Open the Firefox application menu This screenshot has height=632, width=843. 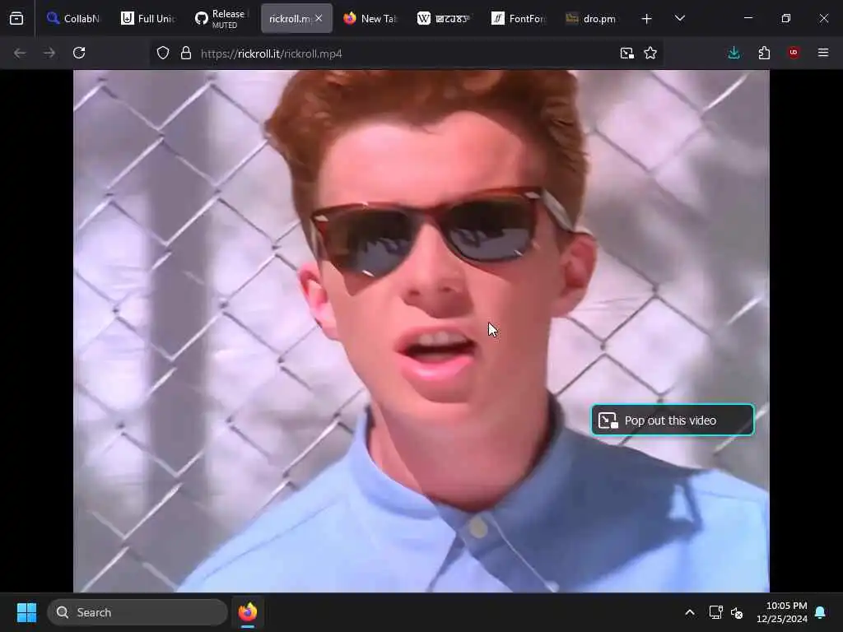click(x=823, y=53)
